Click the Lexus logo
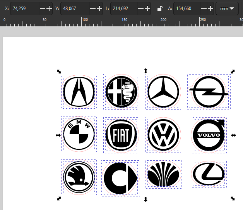The height and width of the screenshot is (210, 243). (x=209, y=174)
